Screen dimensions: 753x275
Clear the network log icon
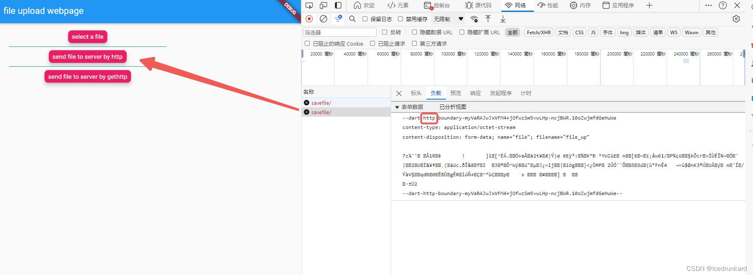click(x=323, y=19)
